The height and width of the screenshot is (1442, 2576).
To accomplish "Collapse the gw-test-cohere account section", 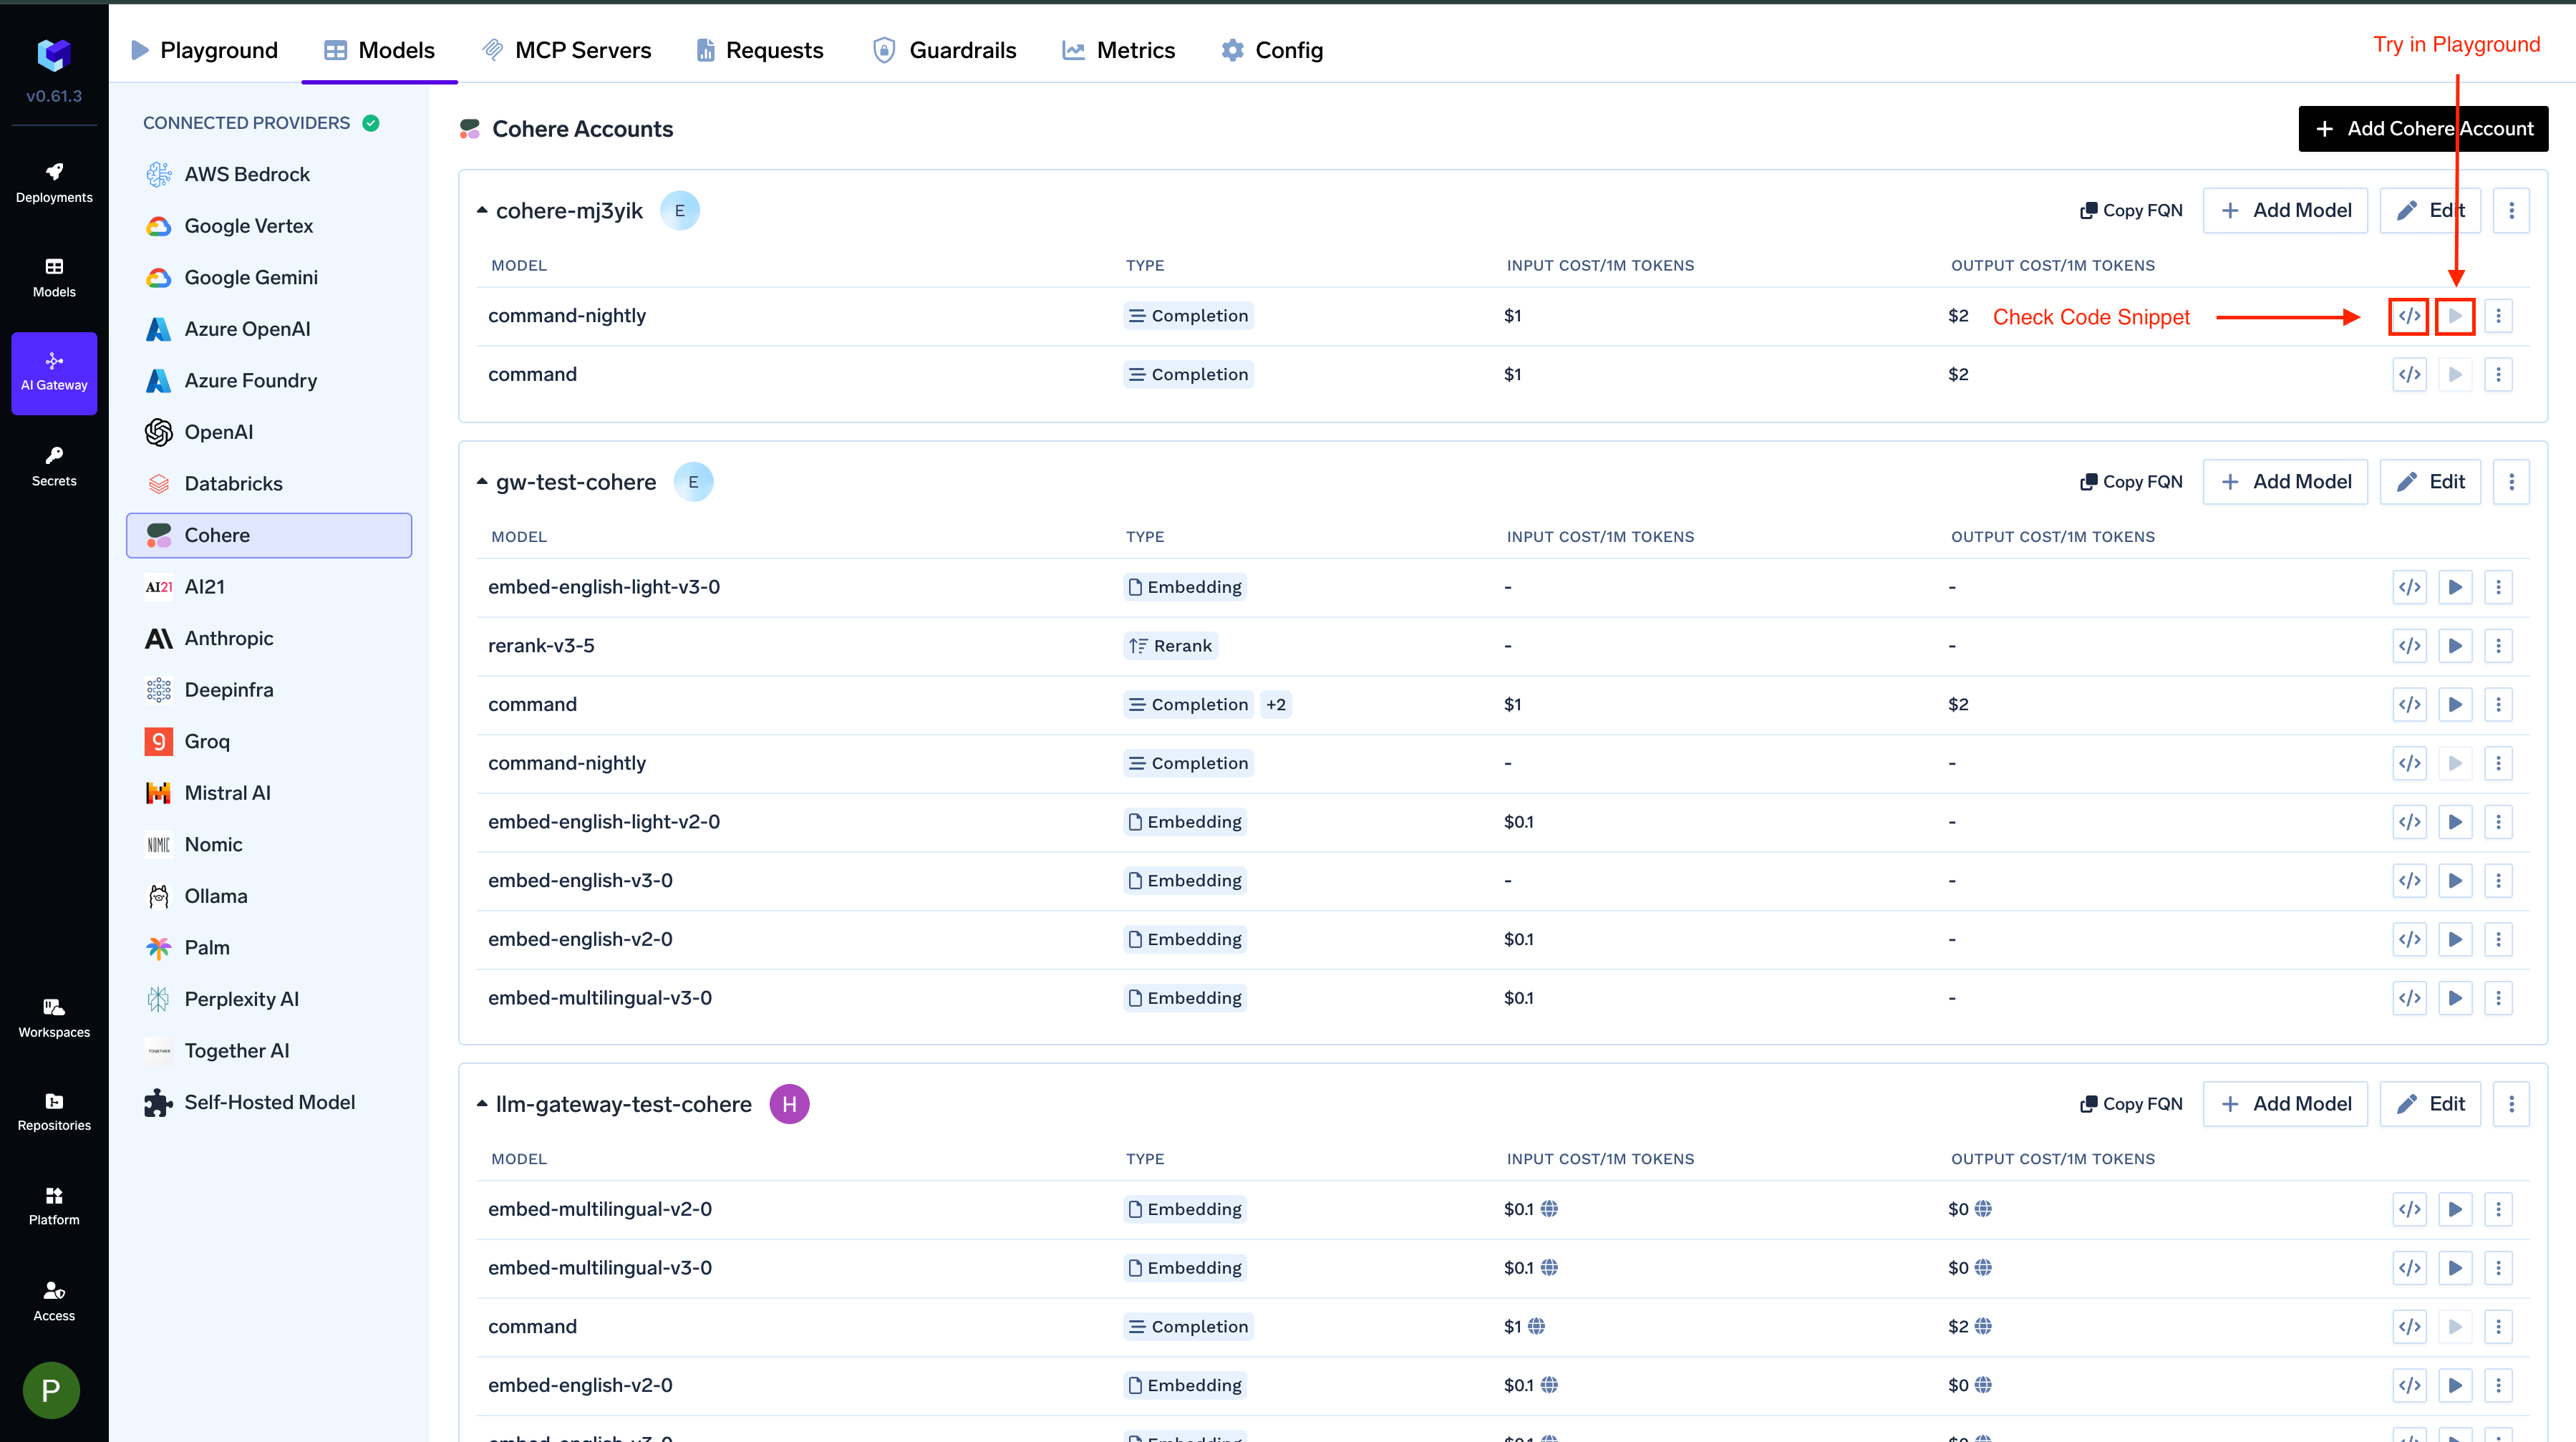I will (482, 482).
